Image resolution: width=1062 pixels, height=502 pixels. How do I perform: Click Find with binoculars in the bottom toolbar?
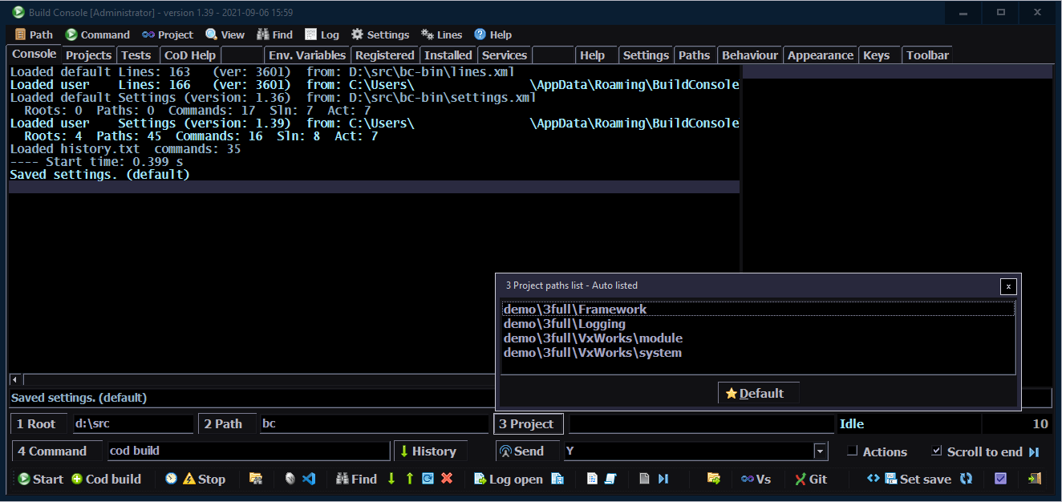(356, 479)
